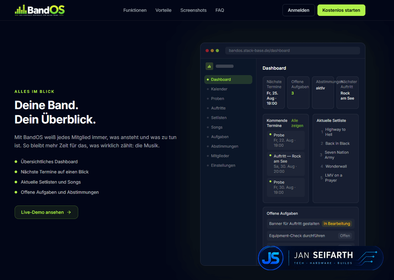Click the Aktuelle Setliste heading
394x280 pixels.
(x=331, y=121)
